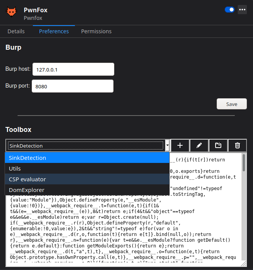The width and height of the screenshot is (253, 270).
Task: Delete the toolbox with the trash icon
Action: coord(237,145)
